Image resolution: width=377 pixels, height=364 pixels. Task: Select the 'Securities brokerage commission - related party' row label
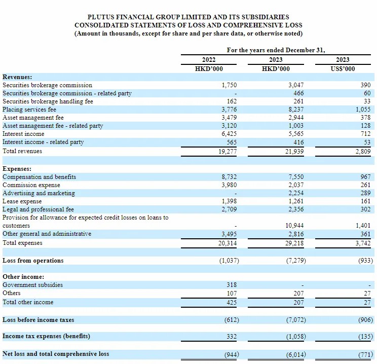[67, 93]
